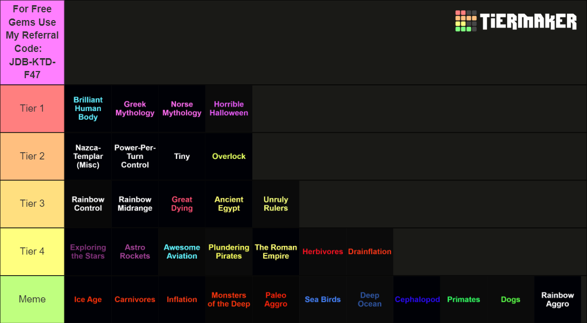587x323 pixels.
Task: Click the Tier 3 row label
Action: point(32,204)
